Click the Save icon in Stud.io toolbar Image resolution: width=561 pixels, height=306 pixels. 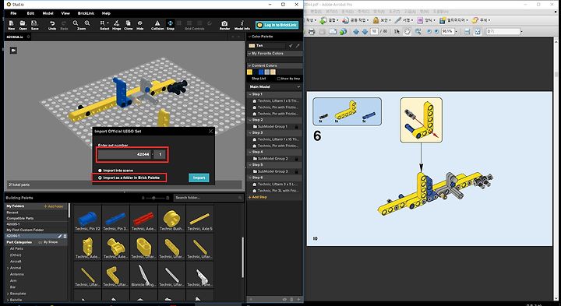35,24
